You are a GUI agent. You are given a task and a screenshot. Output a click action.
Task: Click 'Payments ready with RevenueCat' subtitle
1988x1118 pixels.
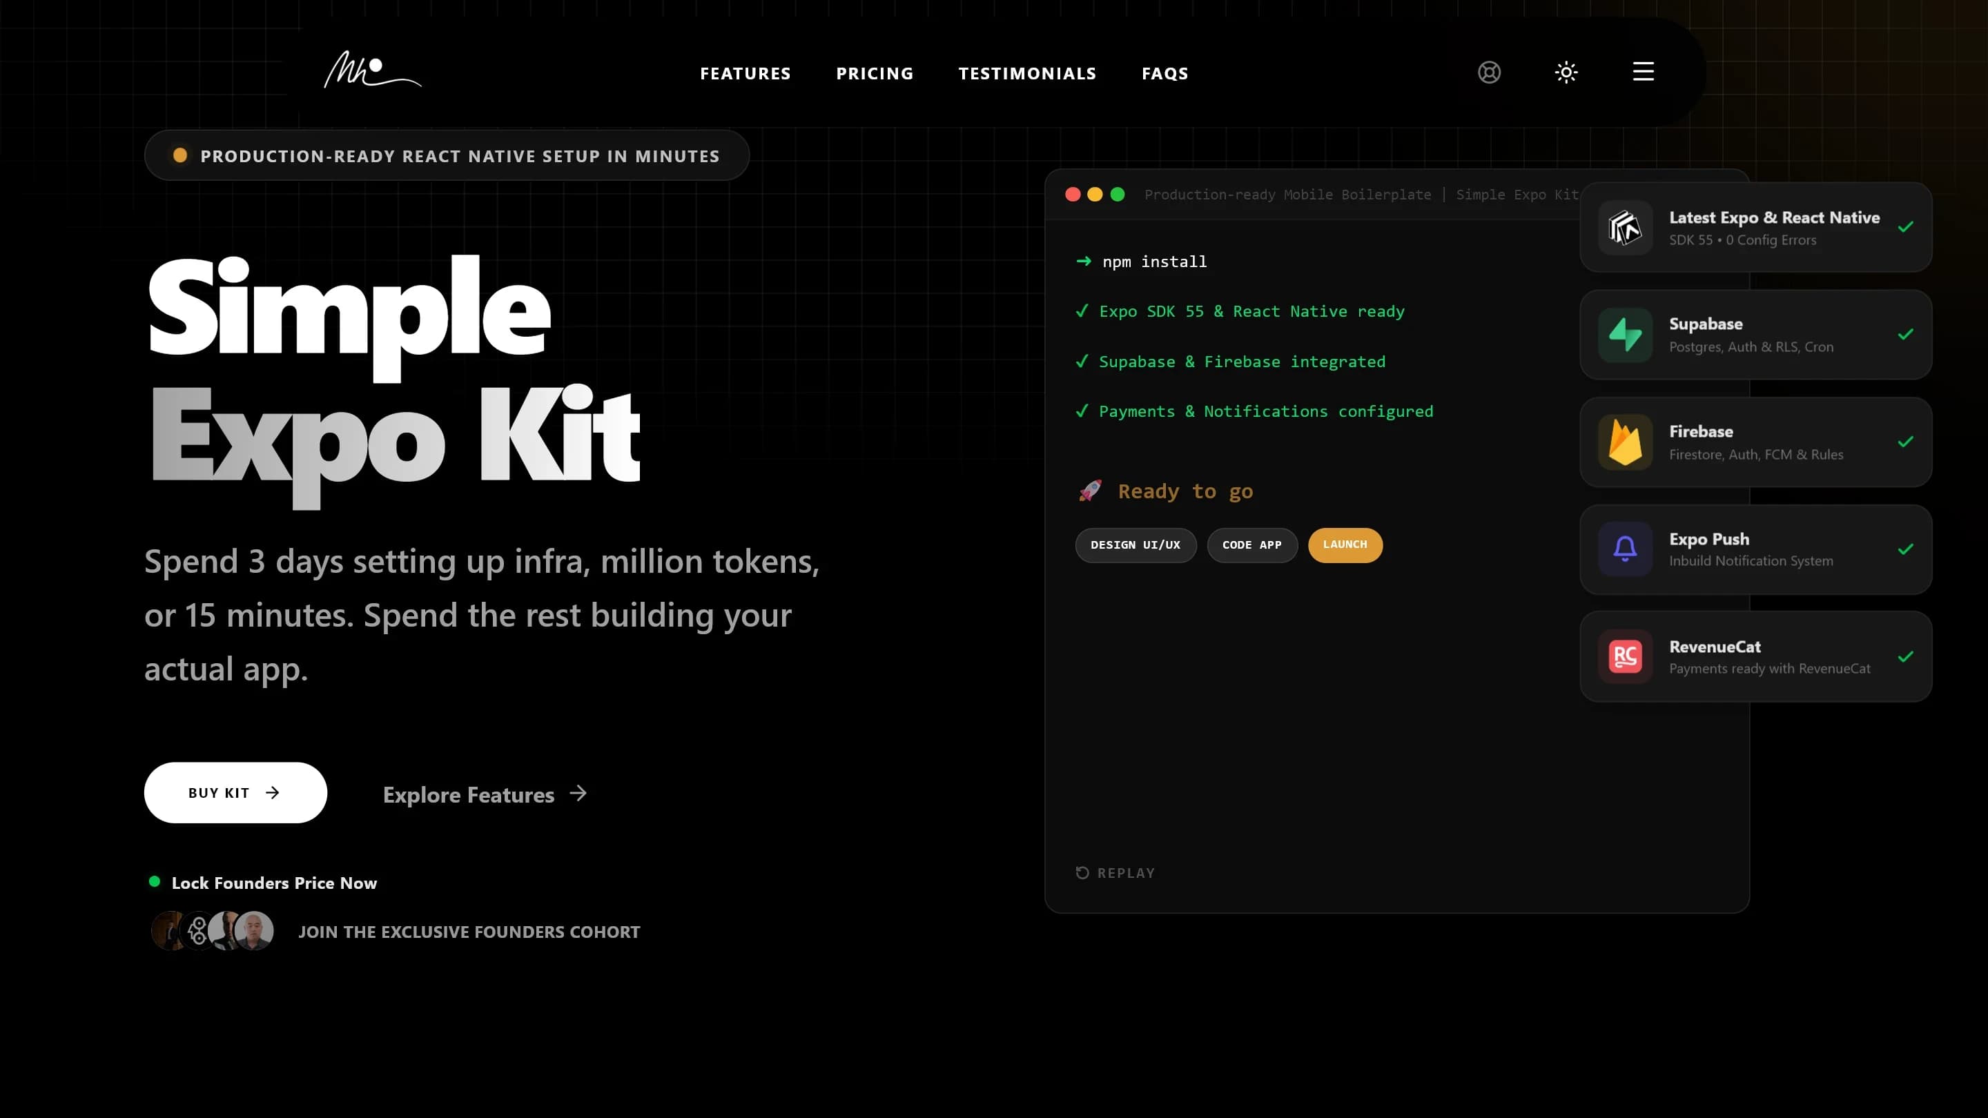tap(1770, 669)
